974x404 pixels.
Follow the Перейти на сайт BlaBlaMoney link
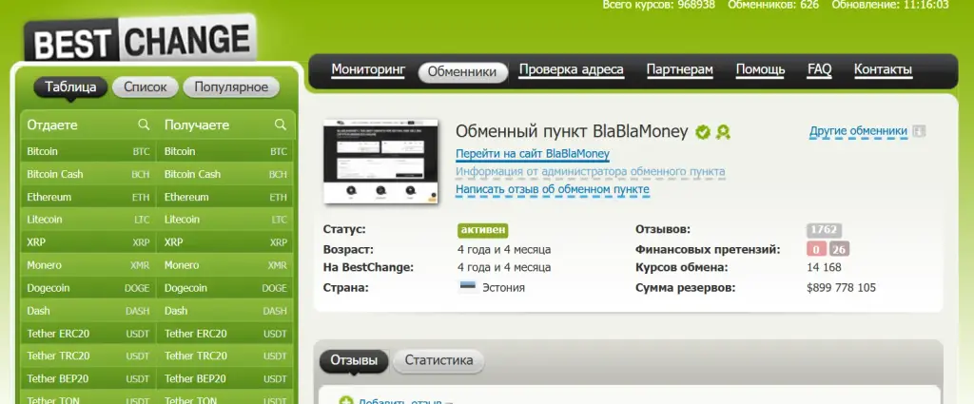point(533,154)
